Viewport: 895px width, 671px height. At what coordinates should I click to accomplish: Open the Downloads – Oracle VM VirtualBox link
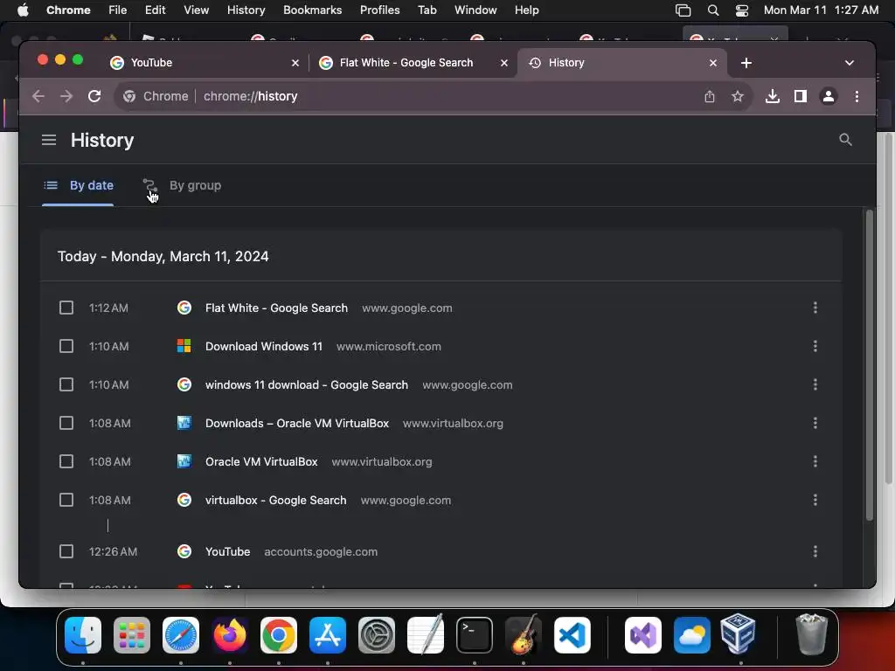297,423
